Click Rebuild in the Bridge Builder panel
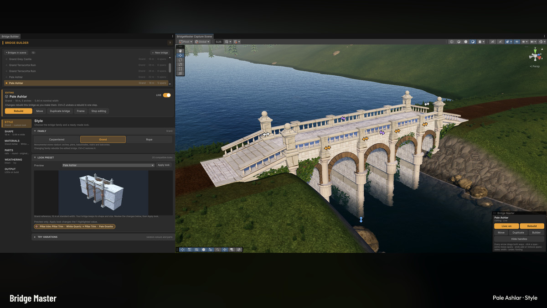 19,111
